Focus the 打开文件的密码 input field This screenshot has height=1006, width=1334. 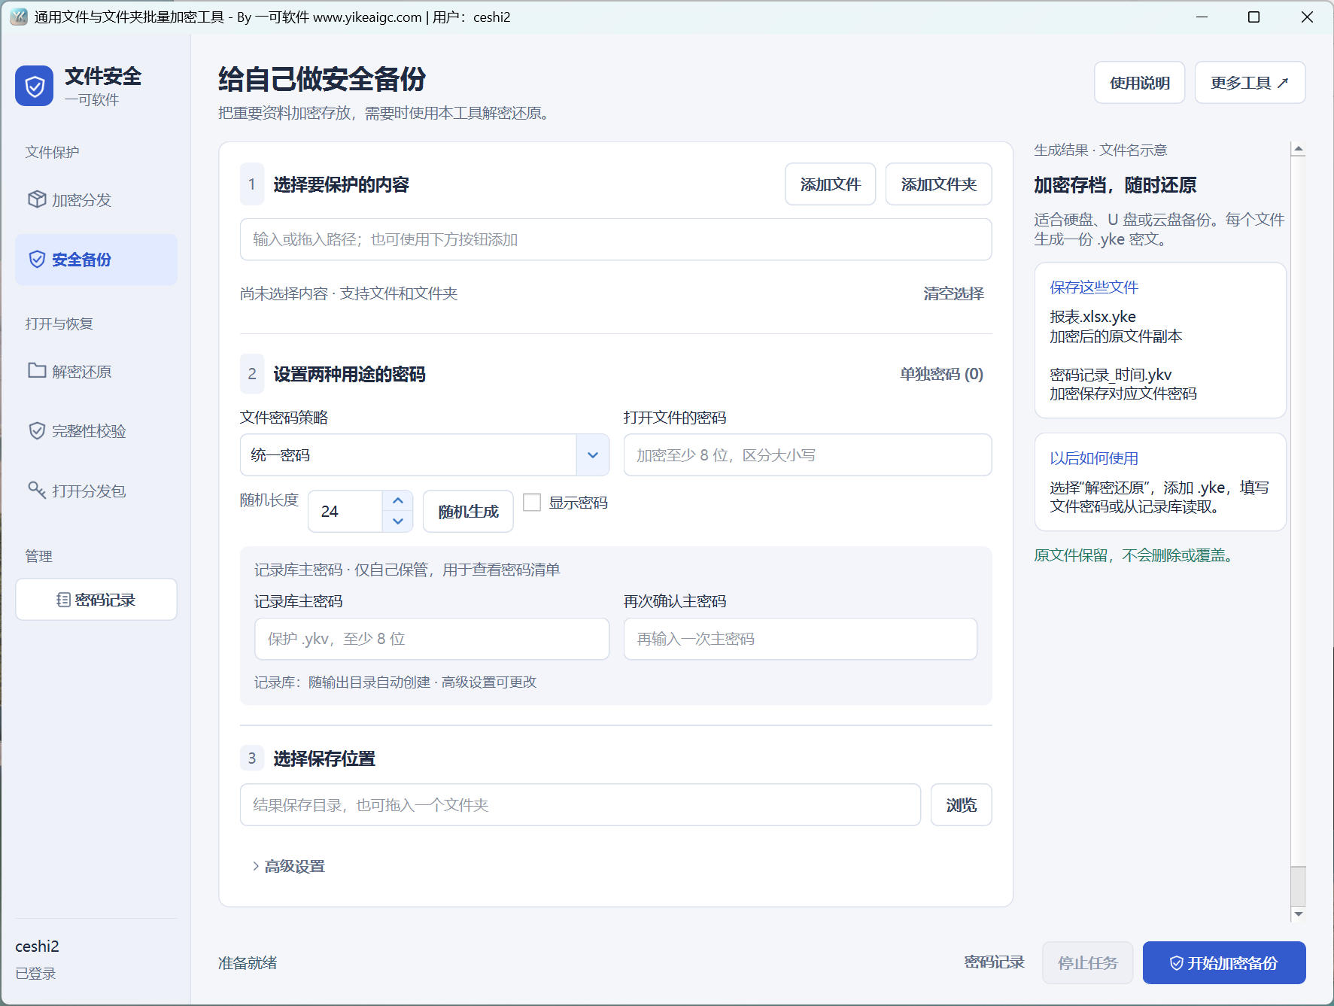coord(807,454)
